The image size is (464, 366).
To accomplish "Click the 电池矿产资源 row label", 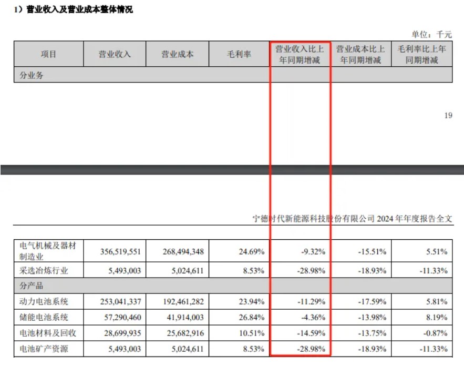I will 45,349.
